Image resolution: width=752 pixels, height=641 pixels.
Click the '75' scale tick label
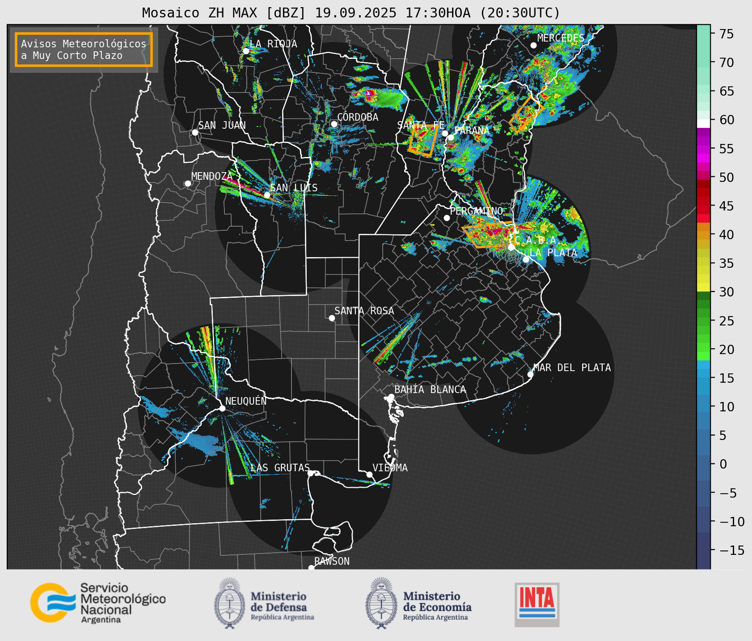point(726,34)
